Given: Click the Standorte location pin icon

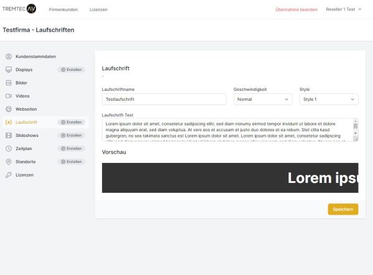Looking at the screenshot, I should click(9, 162).
